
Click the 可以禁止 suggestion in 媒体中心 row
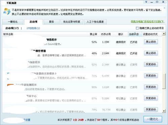(121, 99)
